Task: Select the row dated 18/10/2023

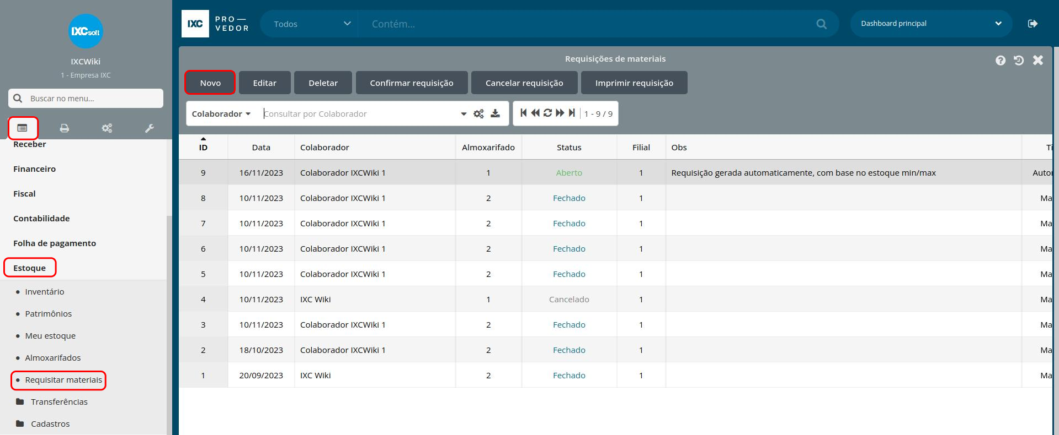Action: (615, 350)
